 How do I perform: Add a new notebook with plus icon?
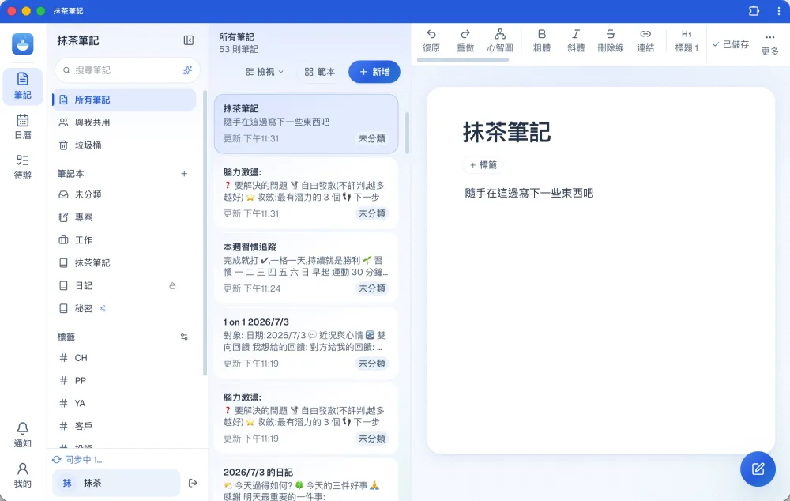tap(184, 173)
